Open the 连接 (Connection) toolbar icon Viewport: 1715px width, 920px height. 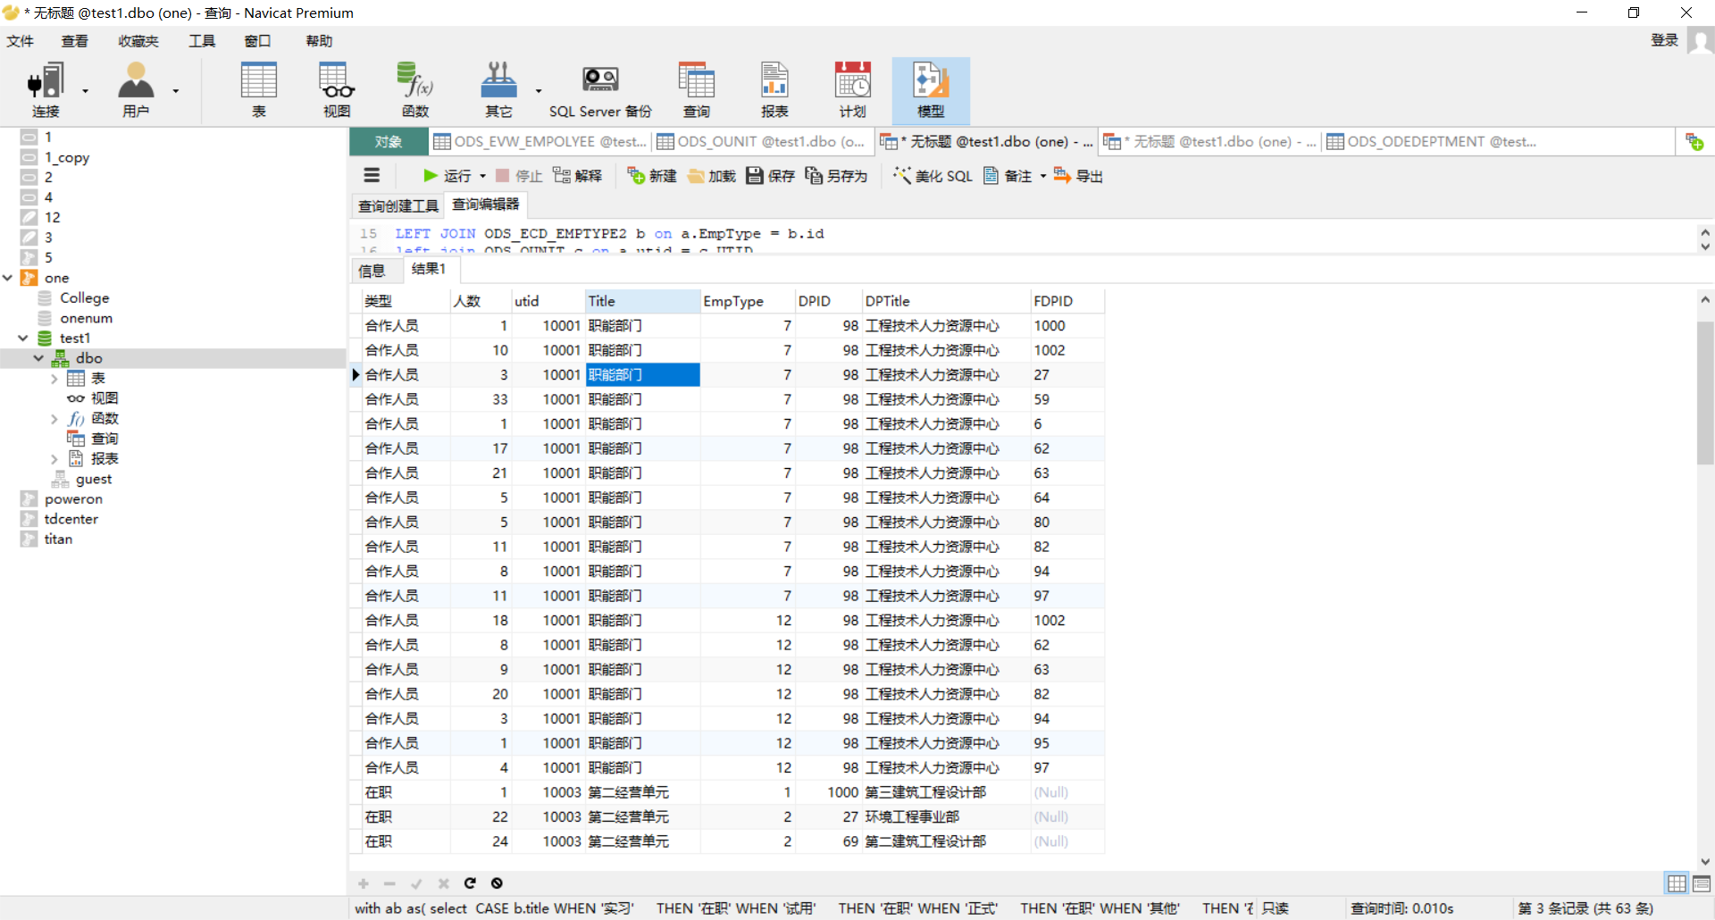(x=46, y=90)
